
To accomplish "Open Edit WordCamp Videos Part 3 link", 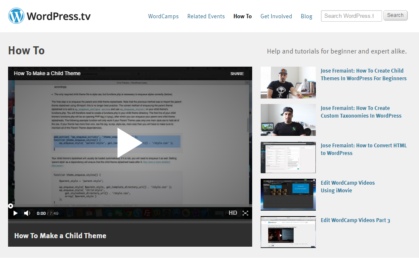I will (355, 220).
